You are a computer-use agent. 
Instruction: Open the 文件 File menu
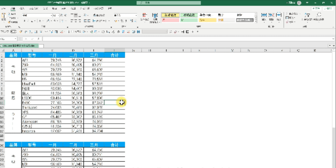pos(4,8)
